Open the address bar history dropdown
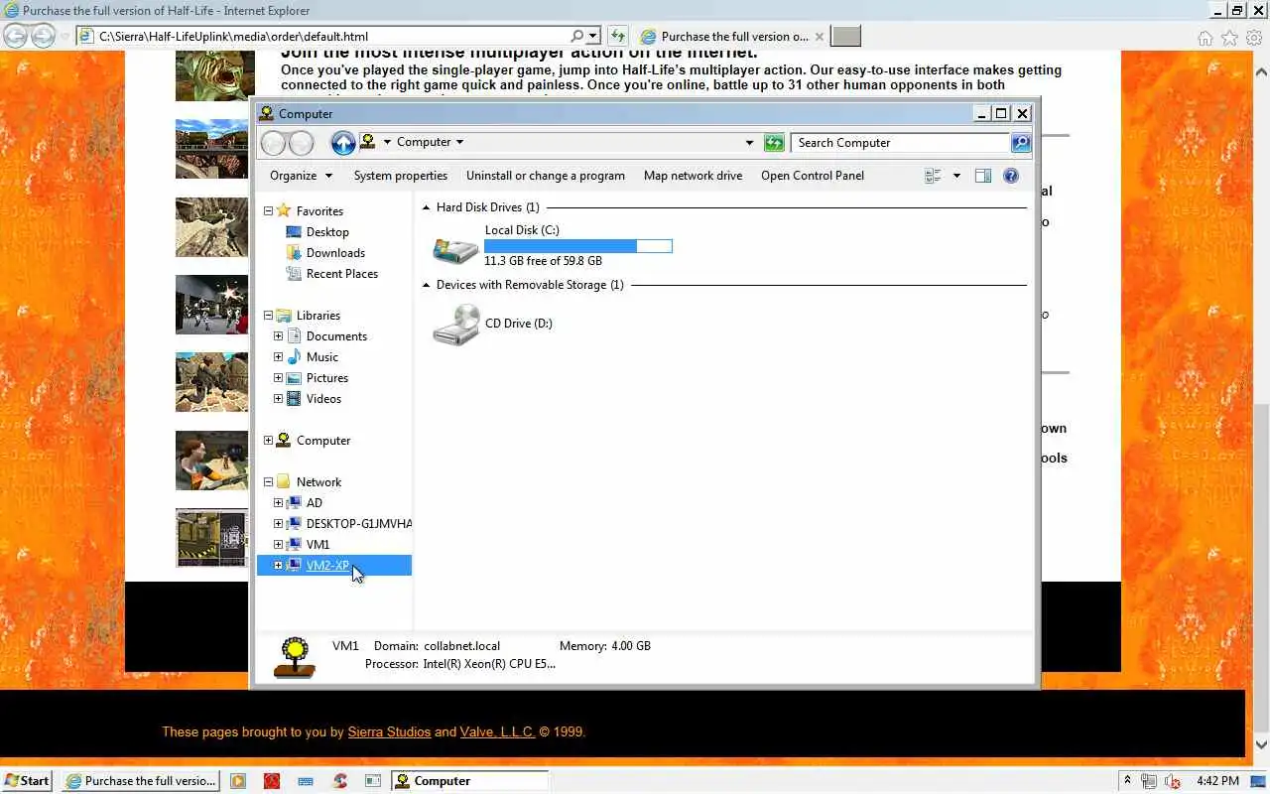The width and height of the screenshot is (1270, 794). click(749, 143)
